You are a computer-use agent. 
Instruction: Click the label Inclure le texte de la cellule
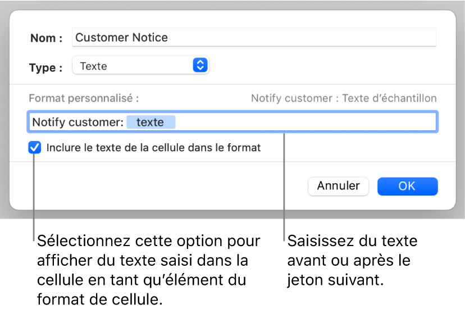pyautogui.click(x=153, y=148)
